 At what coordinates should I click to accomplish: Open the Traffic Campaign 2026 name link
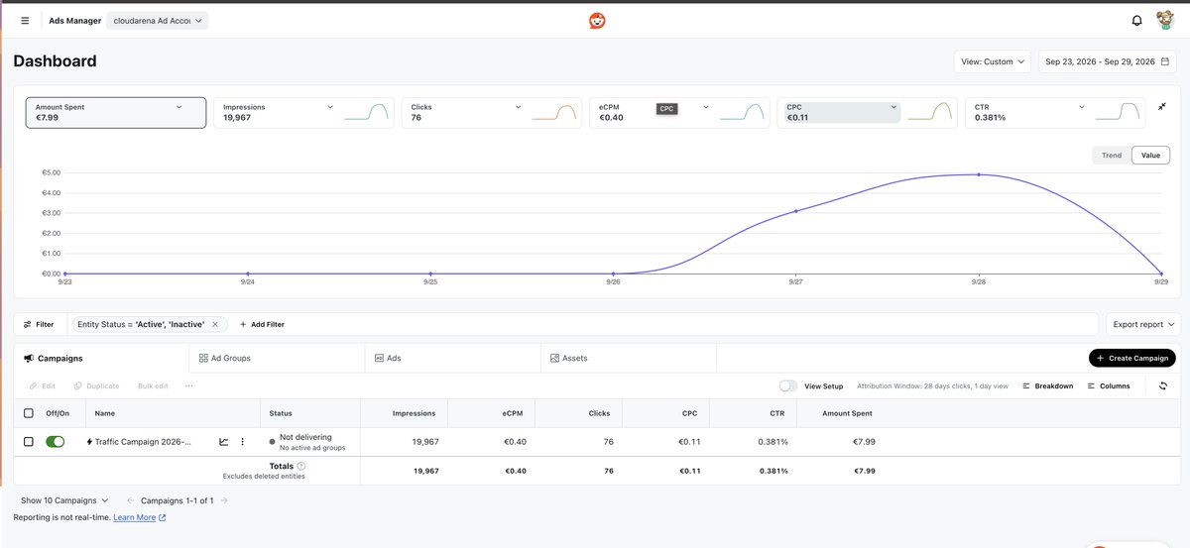[x=143, y=442]
